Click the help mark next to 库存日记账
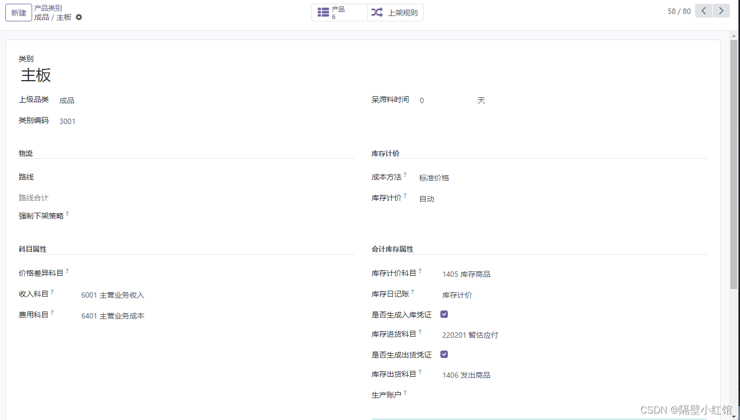Image resolution: width=740 pixels, height=420 pixels. click(413, 292)
